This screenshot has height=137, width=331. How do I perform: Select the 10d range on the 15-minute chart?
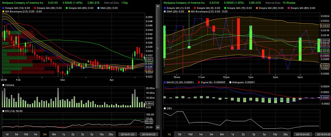pos(190,134)
